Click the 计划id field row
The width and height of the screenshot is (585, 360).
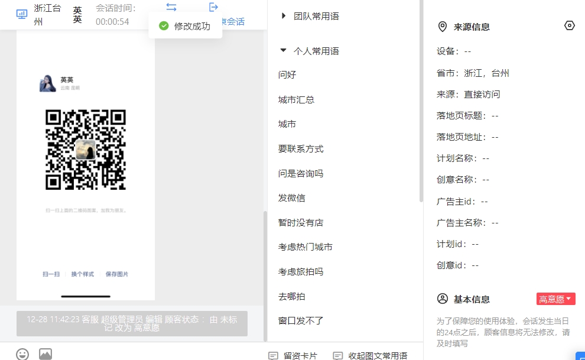(457, 244)
